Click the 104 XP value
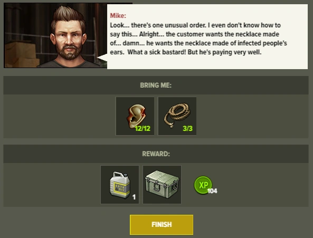Image resolution: width=313 pixels, height=238 pixels. (x=212, y=191)
